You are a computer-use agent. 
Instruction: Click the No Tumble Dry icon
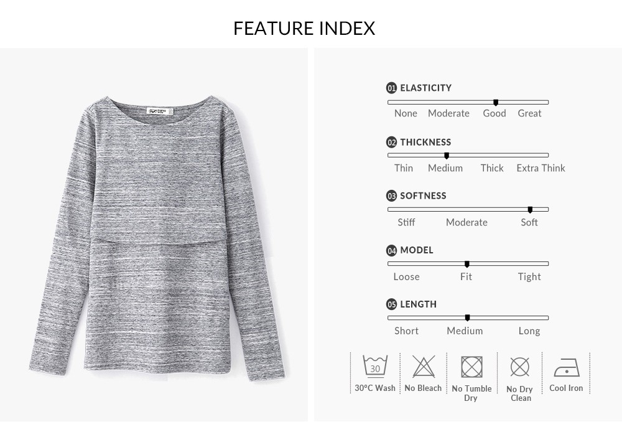click(x=471, y=367)
